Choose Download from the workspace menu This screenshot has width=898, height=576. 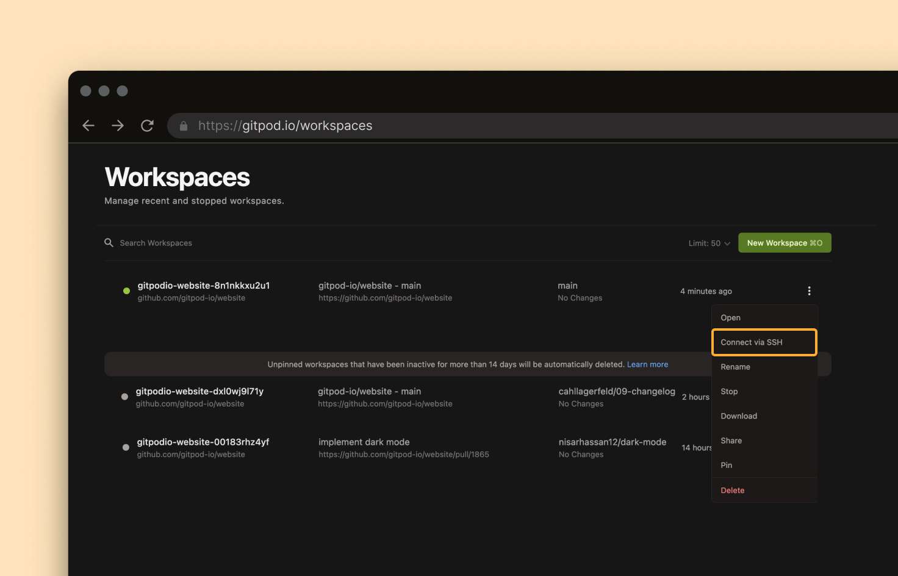[739, 416]
